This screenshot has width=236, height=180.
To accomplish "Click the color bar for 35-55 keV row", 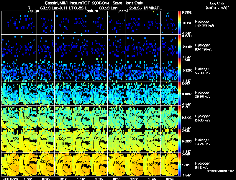I will [179, 94].
